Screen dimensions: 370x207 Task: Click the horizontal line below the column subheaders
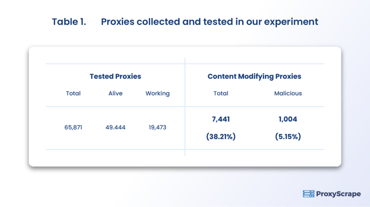(116, 107)
